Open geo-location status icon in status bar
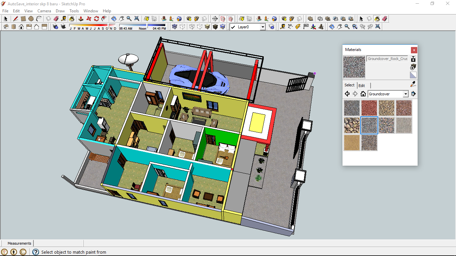Image resolution: width=456 pixels, height=256 pixels. (x=5, y=252)
